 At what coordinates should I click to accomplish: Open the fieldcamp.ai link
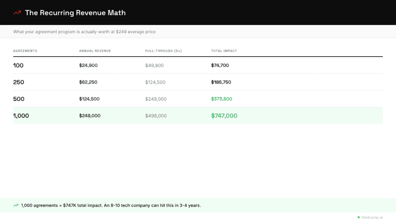372,217
